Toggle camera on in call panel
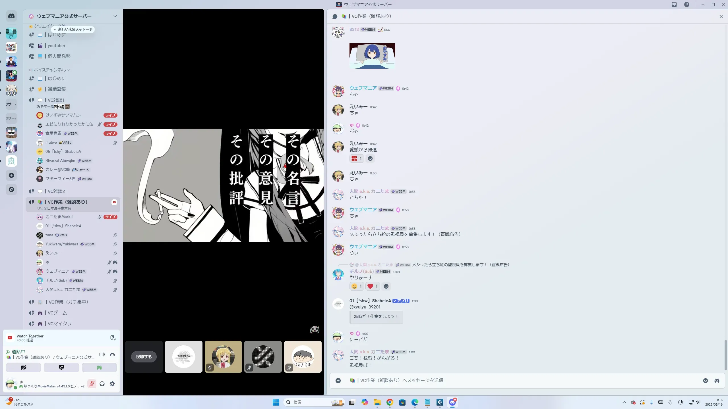This screenshot has height=409, width=728. click(23, 368)
